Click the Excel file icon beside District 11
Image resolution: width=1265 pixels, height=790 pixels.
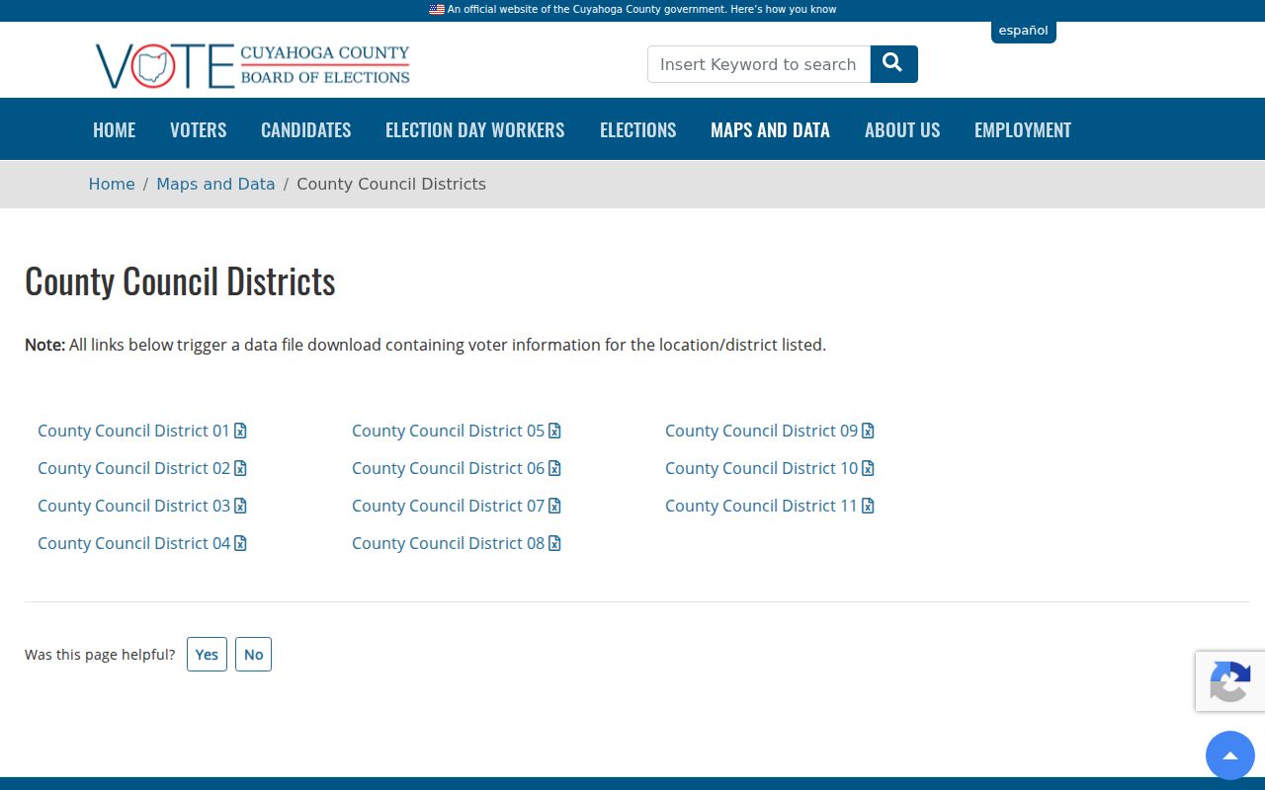[x=868, y=506]
